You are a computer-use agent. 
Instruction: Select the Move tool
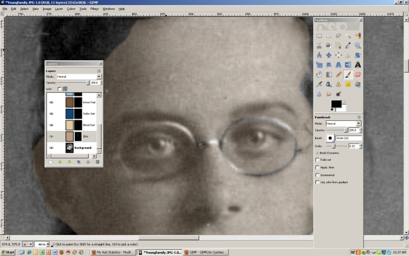(x=328, y=55)
